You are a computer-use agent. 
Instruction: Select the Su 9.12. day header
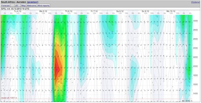[146, 11]
